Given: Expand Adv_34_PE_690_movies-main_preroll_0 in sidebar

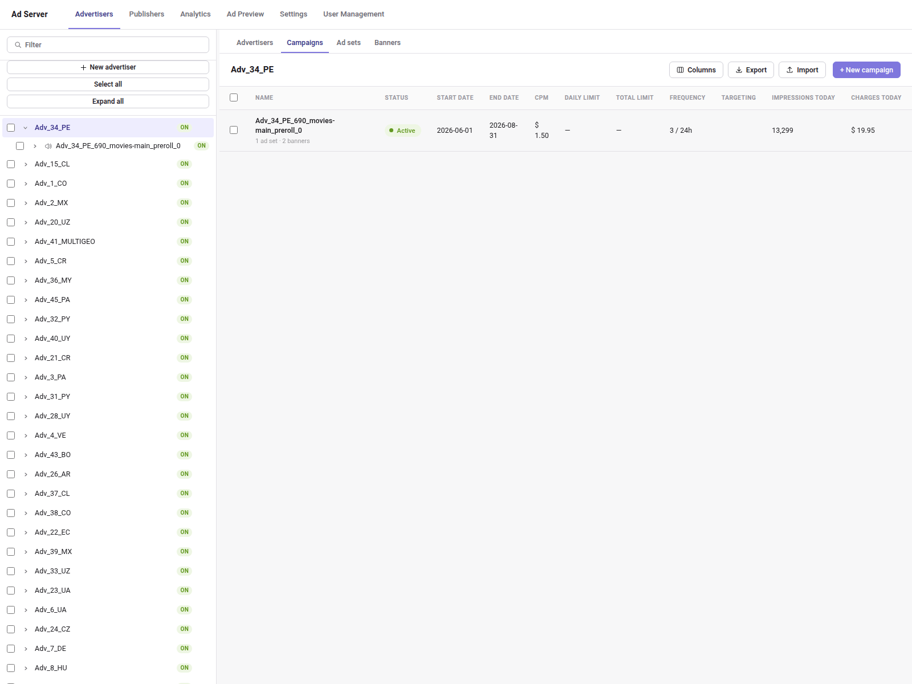Looking at the screenshot, I should click(35, 146).
